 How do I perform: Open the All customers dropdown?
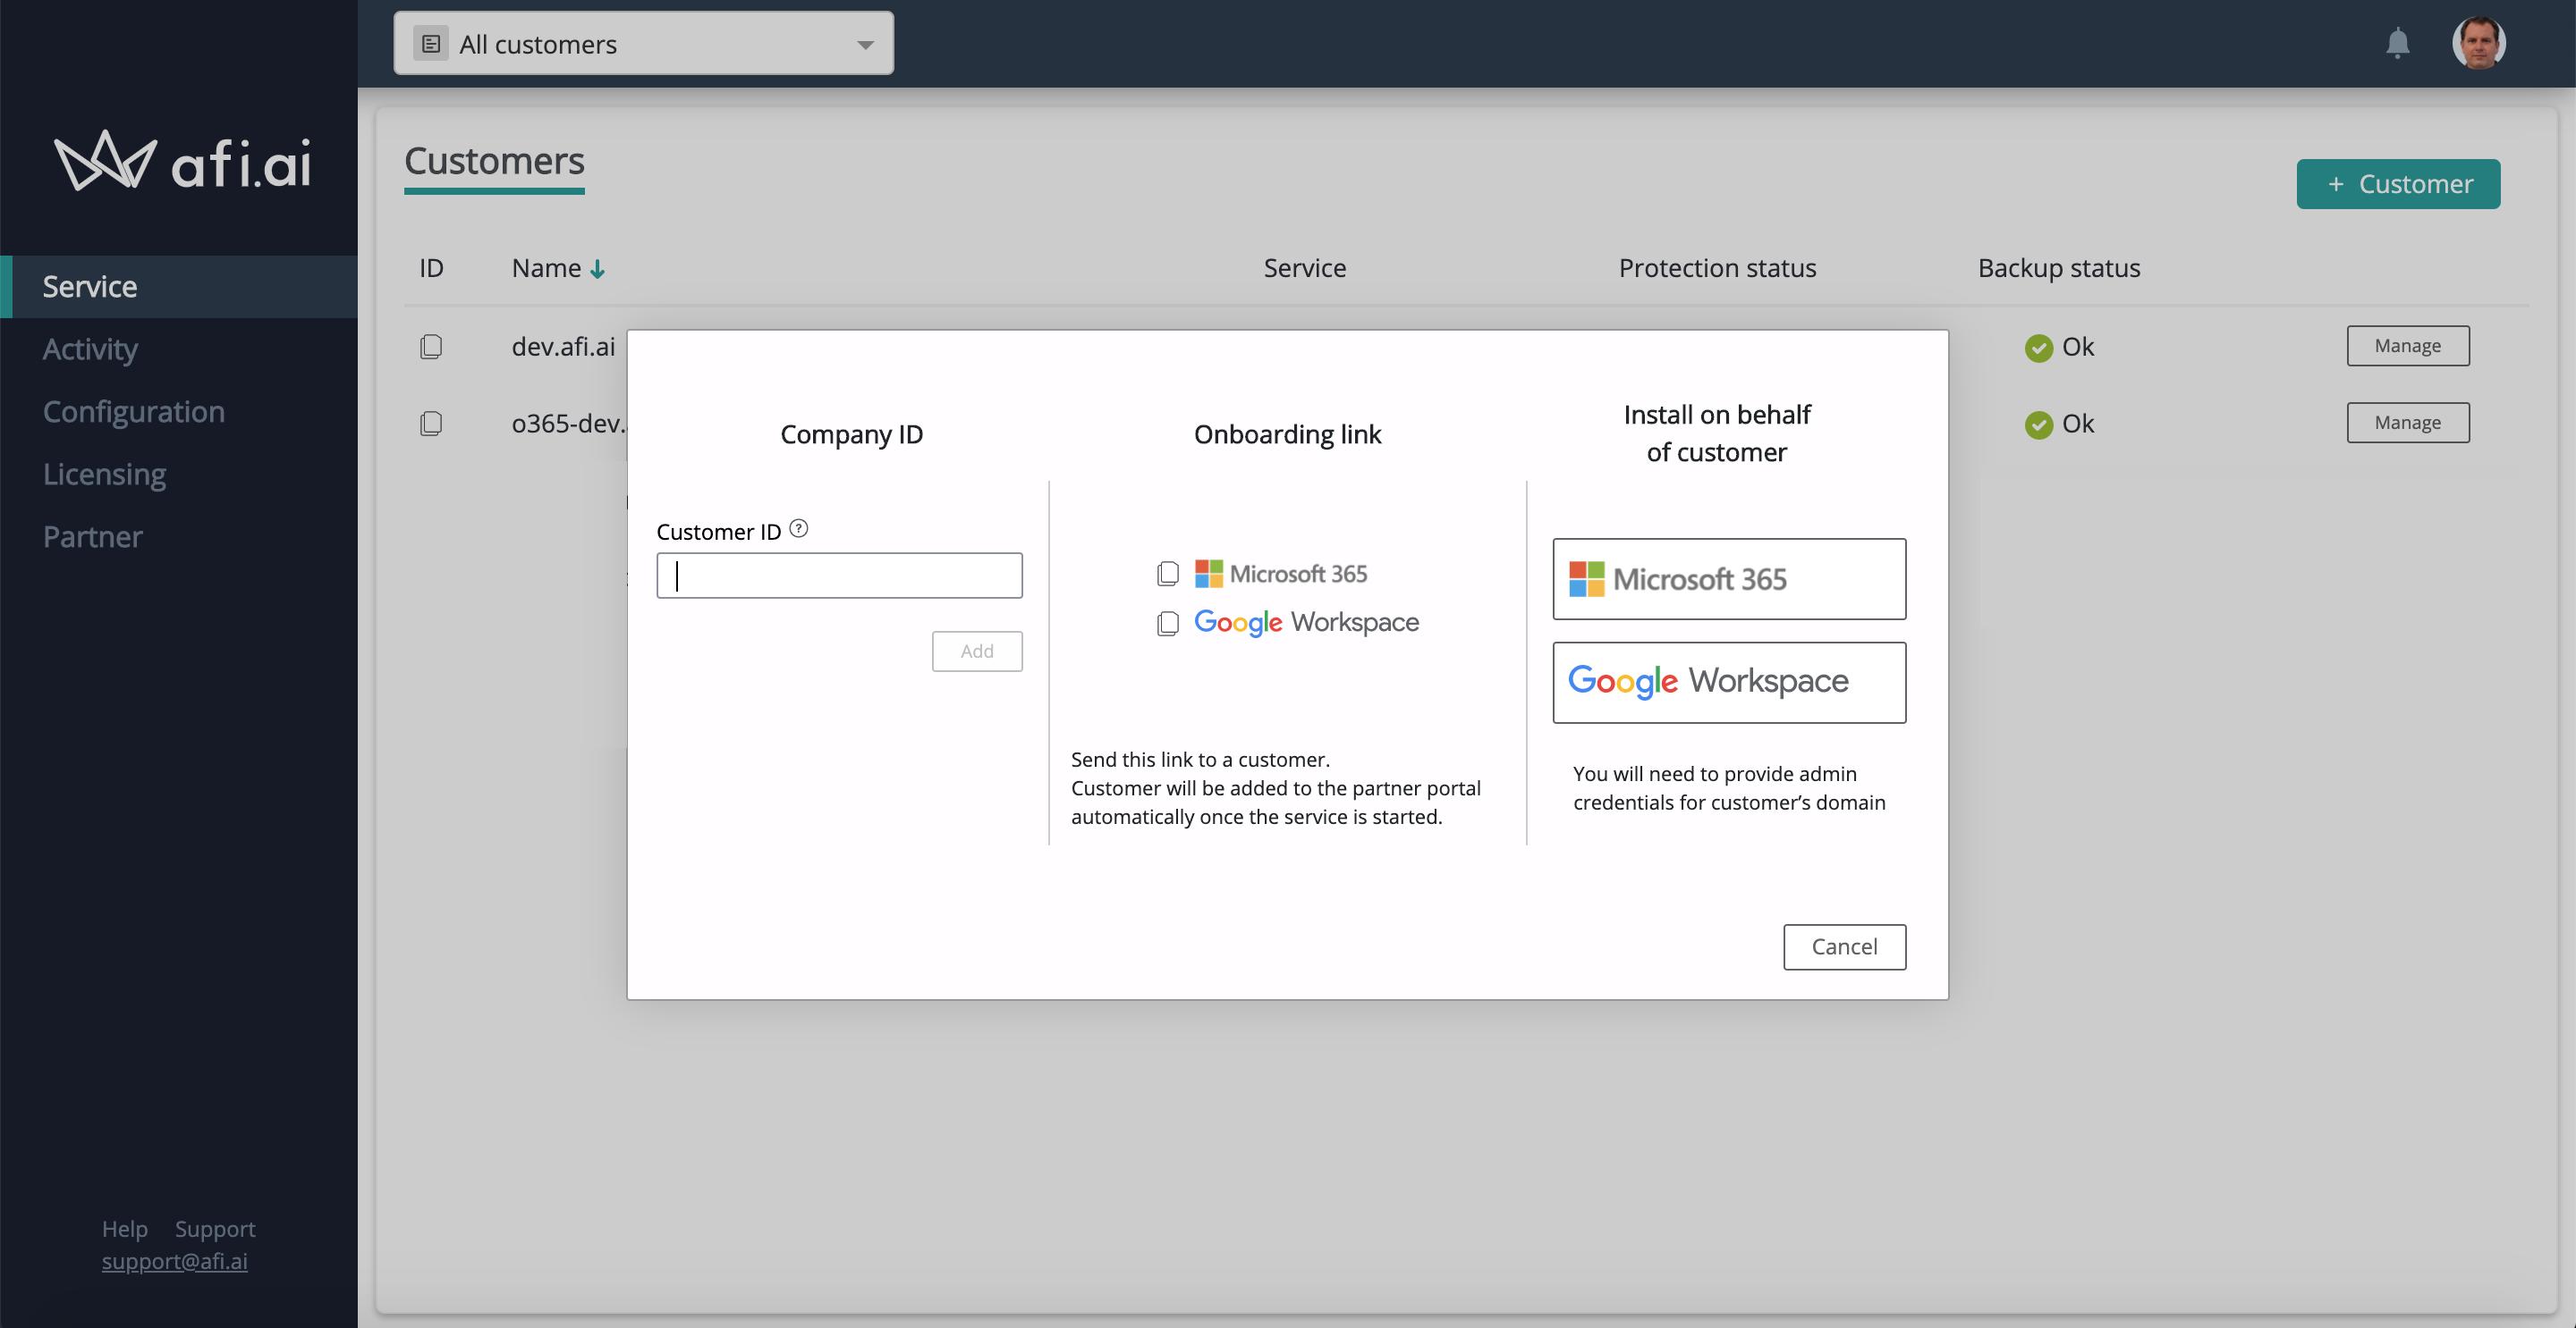pos(643,44)
